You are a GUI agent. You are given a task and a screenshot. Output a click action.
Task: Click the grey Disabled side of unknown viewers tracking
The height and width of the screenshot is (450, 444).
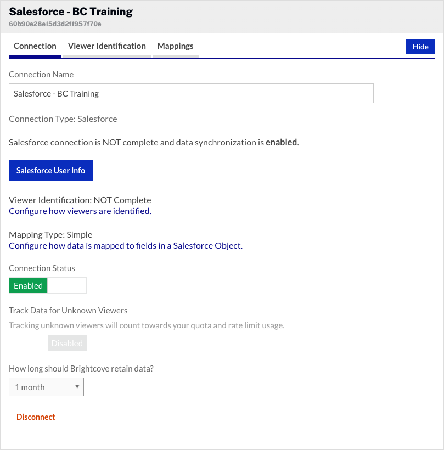(67, 344)
